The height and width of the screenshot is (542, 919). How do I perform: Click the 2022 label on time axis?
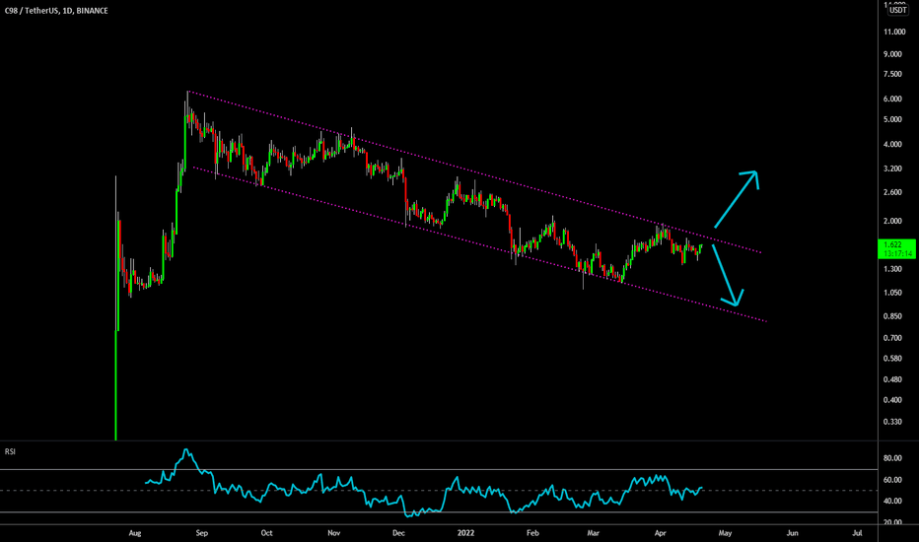point(466,533)
